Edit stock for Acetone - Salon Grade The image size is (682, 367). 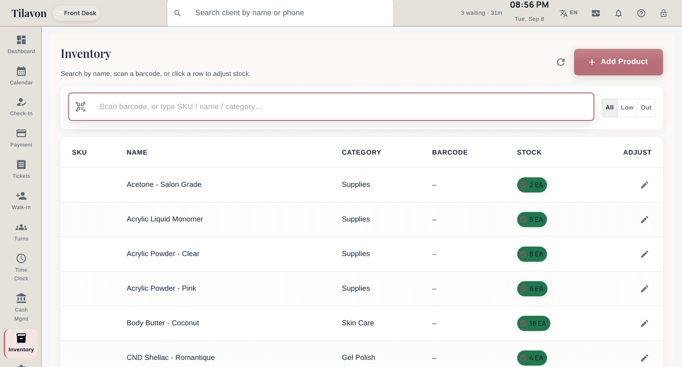[644, 185]
